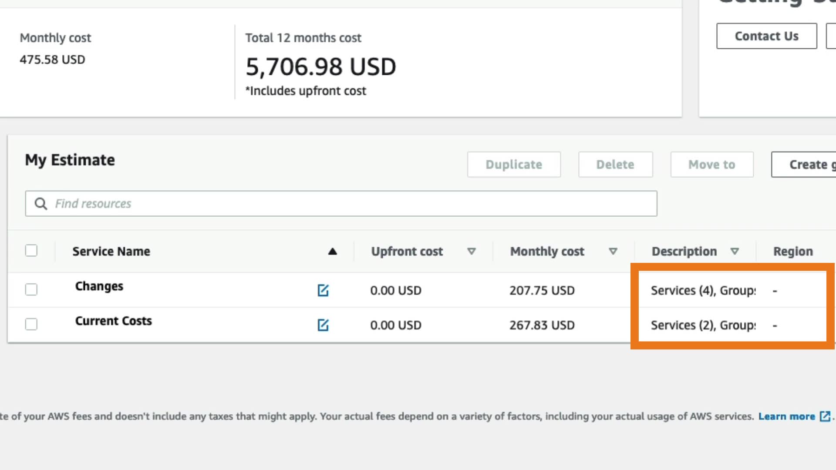Check the Changes row checkbox
Screen dimensions: 836x470
click(x=31, y=289)
